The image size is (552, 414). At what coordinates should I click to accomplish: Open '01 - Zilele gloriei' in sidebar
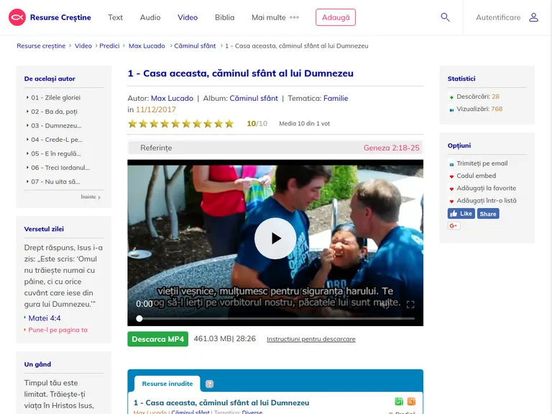click(55, 98)
